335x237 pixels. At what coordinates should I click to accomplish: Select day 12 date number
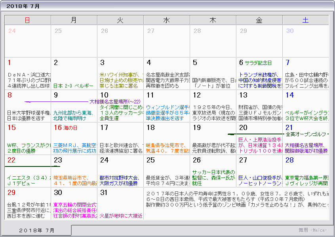tap(197, 95)
